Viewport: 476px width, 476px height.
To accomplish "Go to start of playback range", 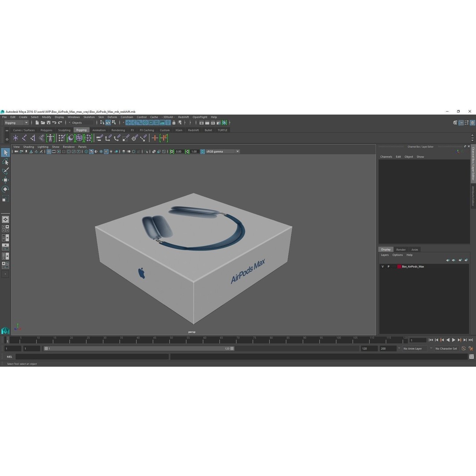I will 431,340.
